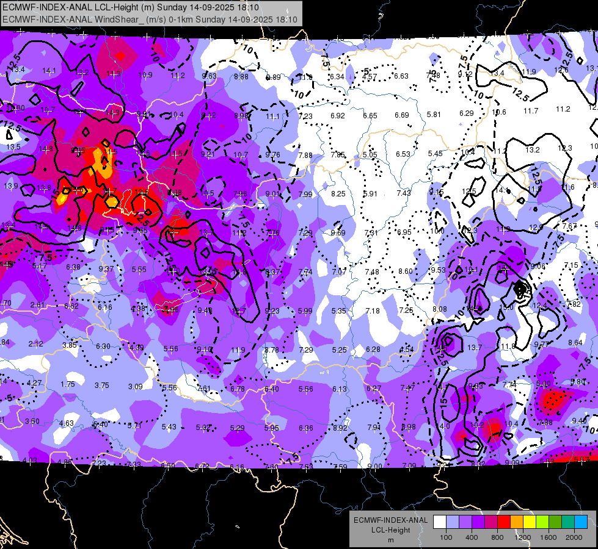
Task: Click the legend tick label 1600
Action: [x=549, y=537]
